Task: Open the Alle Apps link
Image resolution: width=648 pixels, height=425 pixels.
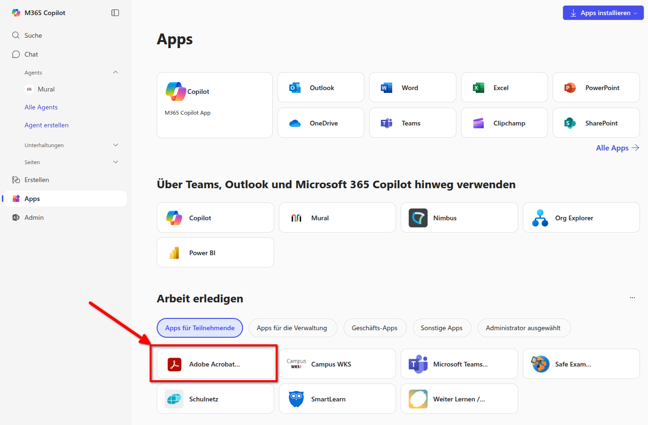Action: click(x=617, y=148)
